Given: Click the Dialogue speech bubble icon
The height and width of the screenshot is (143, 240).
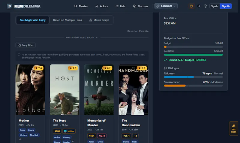Looking at the screenshot, I should point(165,68).
